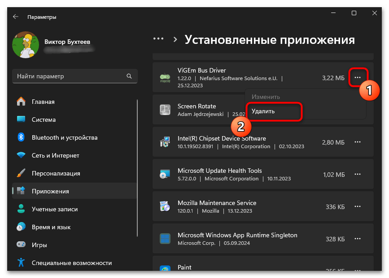Click the Приложения sidebar icon
389x278 pixels.
click(21, 191)
